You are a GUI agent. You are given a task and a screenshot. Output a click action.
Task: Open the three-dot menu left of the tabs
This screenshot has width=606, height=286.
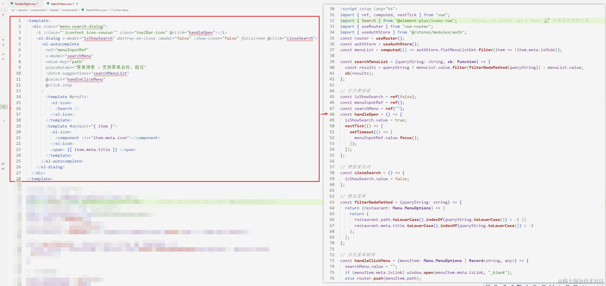click(x=3, y=4)
